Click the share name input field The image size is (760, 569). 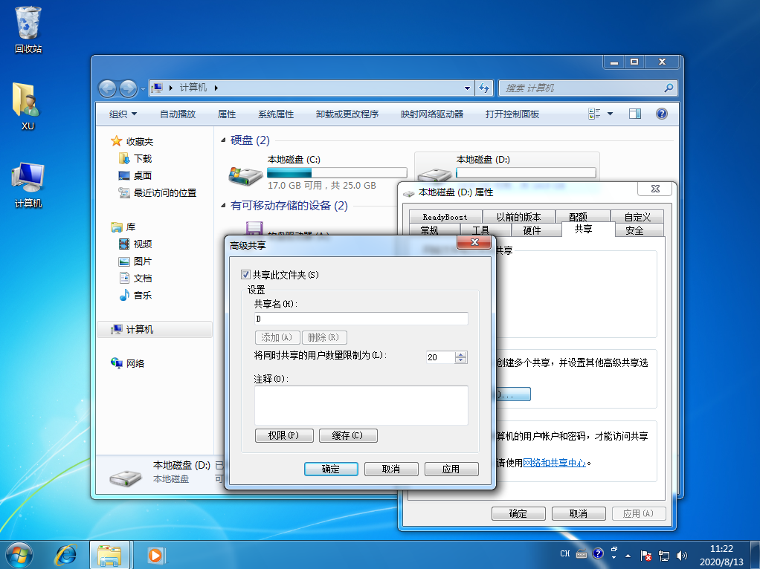pos(361,319)
